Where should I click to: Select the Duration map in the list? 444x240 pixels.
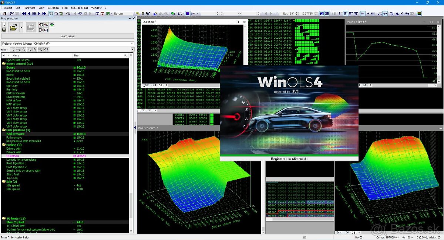[x=13, y=156]
